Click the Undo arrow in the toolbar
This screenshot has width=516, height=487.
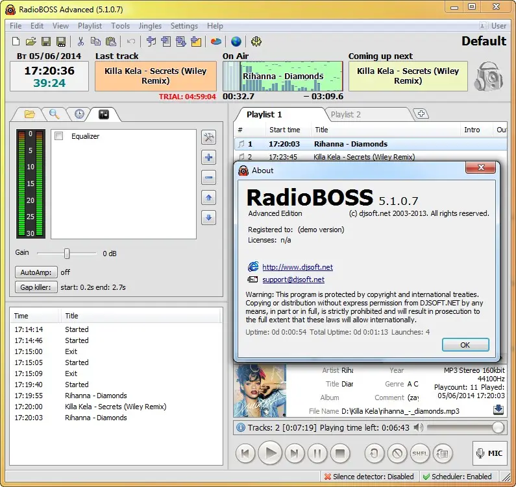(x=130, y=42)
